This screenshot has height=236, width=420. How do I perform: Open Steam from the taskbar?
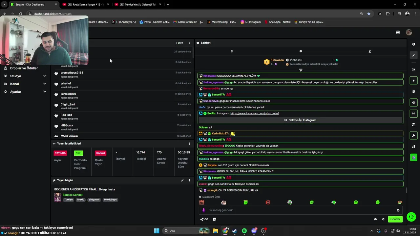235,231
